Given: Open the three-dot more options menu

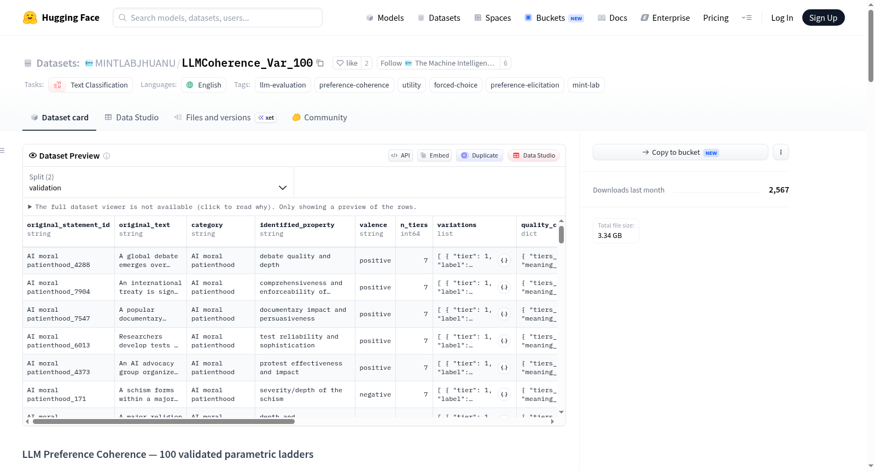Looking at the screenshot, I should [781, 152].
